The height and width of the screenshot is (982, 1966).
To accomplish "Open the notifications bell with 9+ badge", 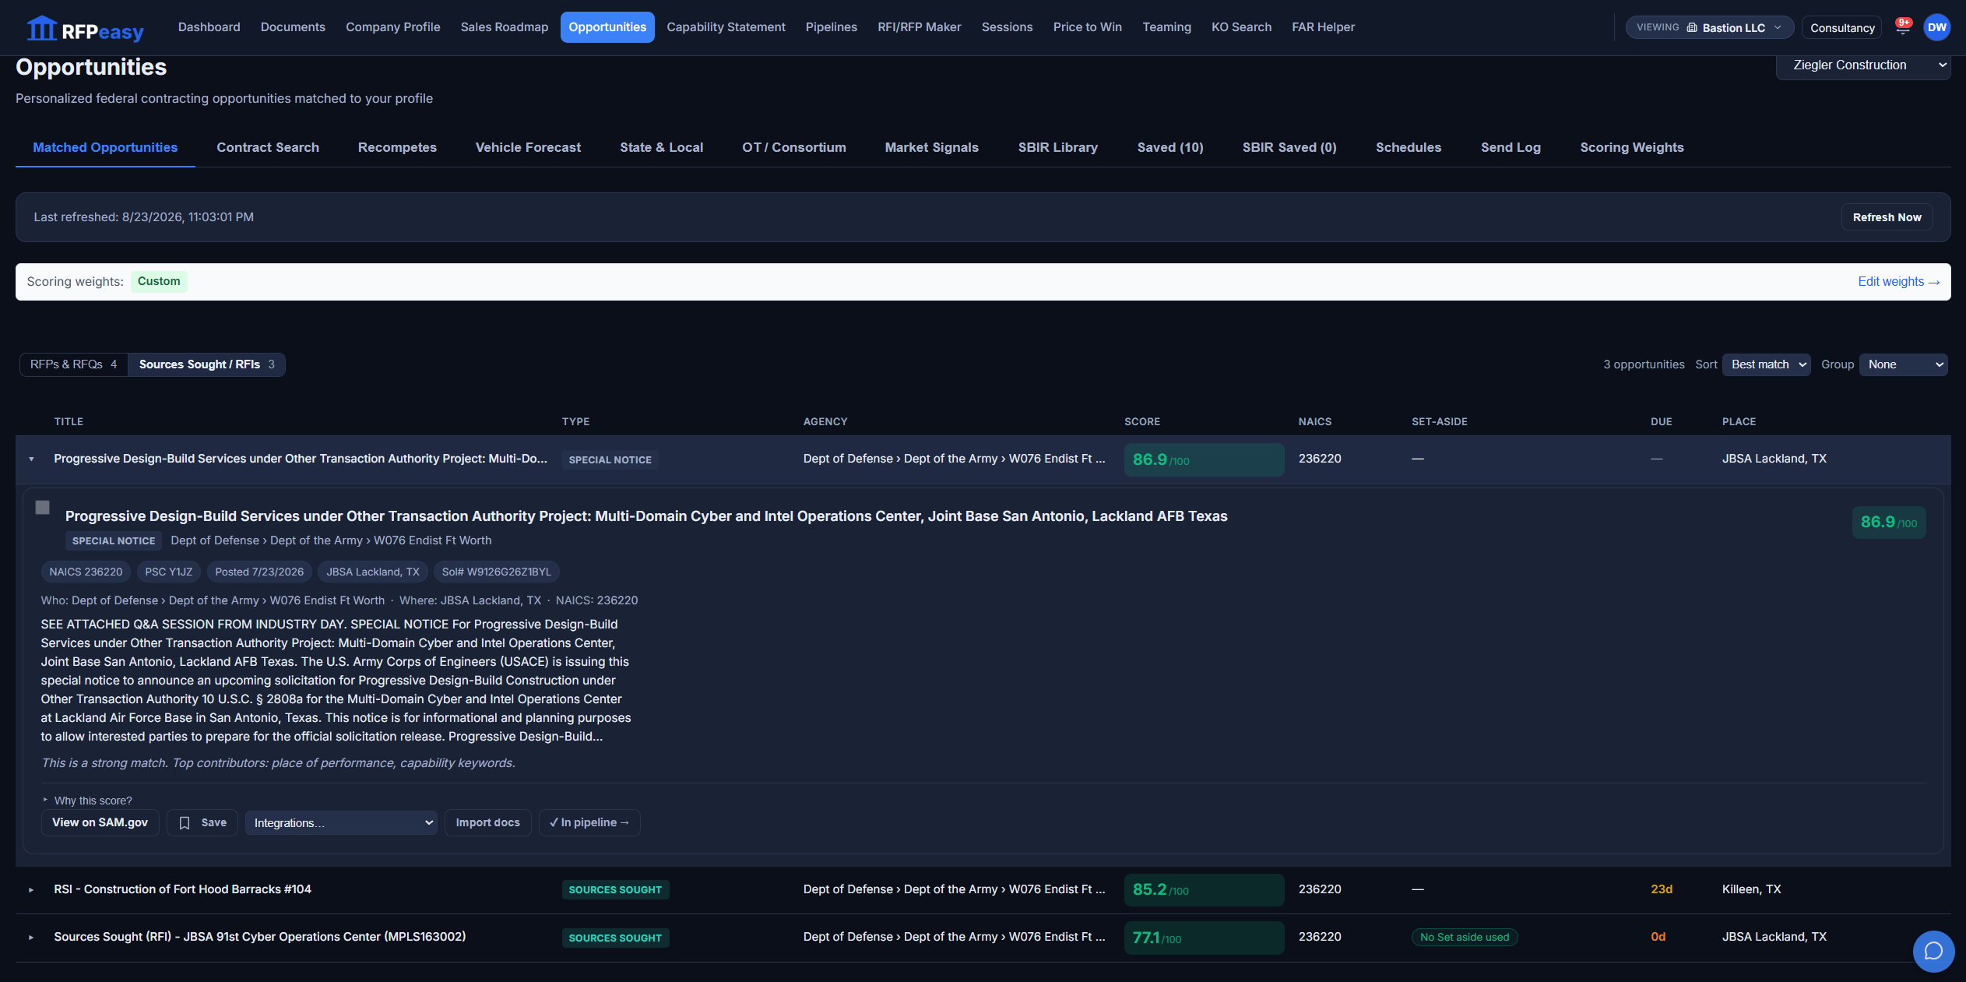I will click(x=1903, y=27).
